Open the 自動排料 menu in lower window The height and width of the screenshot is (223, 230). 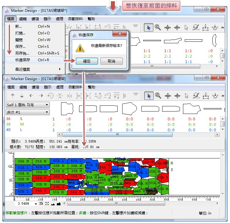[x=75, y=87]
